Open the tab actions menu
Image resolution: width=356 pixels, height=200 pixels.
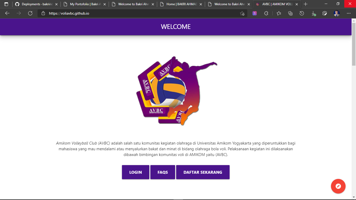6,4
